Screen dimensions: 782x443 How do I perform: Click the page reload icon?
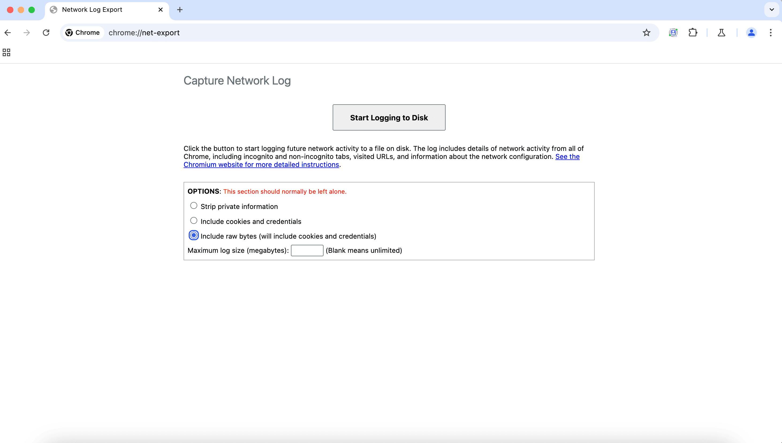click(46, 33)
